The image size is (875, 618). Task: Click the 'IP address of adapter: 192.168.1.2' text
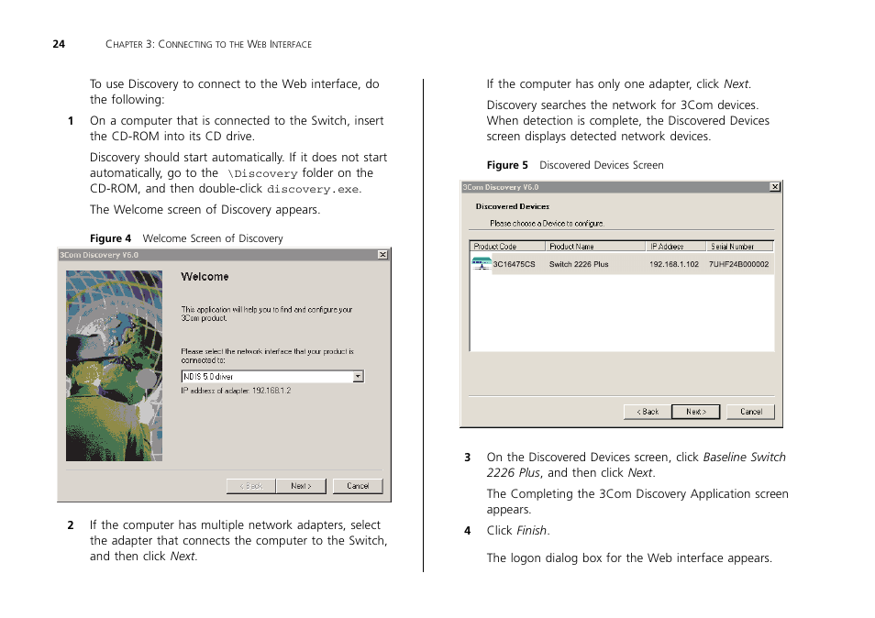tap(236, 391)
